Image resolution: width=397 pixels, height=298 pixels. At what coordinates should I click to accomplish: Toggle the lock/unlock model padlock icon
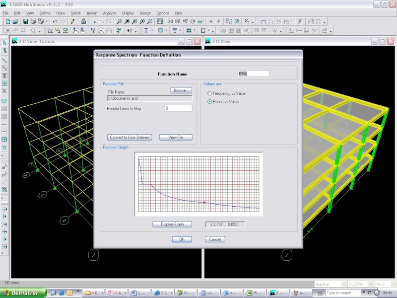click(x=83, y=22)
